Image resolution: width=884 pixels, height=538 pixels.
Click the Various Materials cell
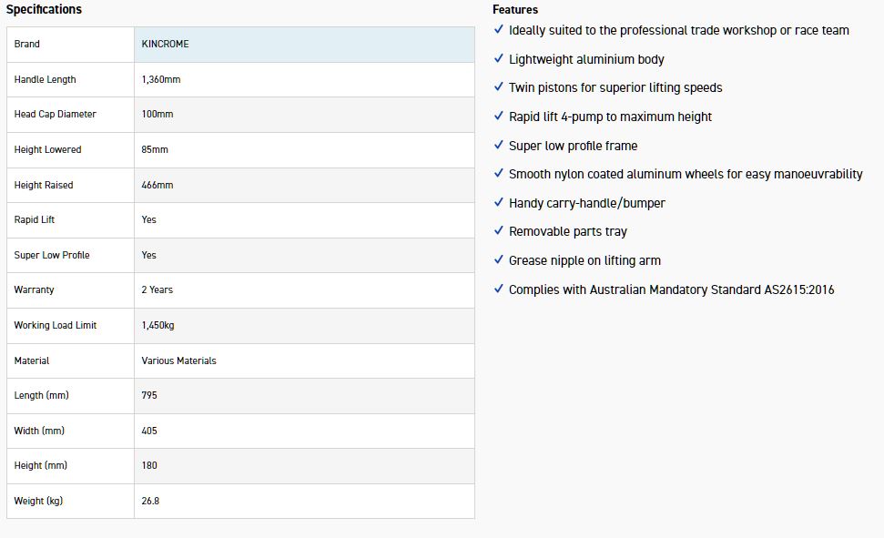point(179,360)
